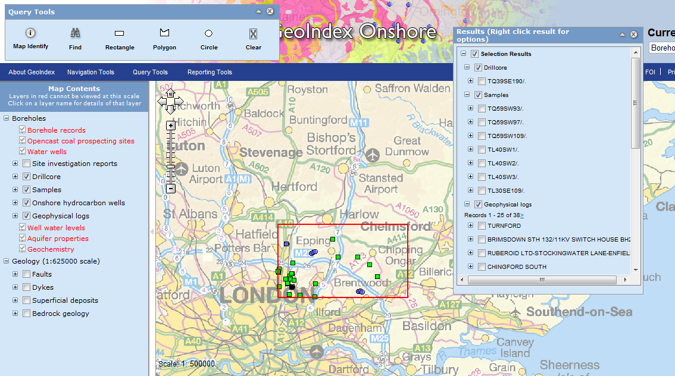Pan the map north
The width and height of the screenshot is (675, 376).
click(170, 93)
